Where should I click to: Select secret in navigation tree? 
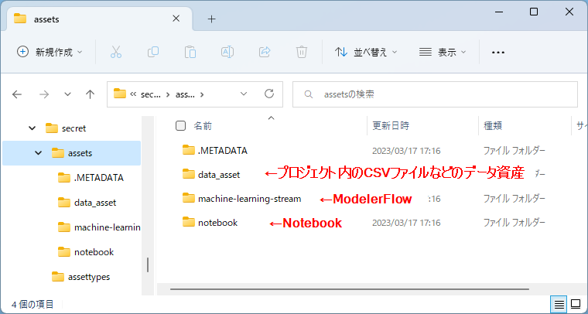coord(73,128)
